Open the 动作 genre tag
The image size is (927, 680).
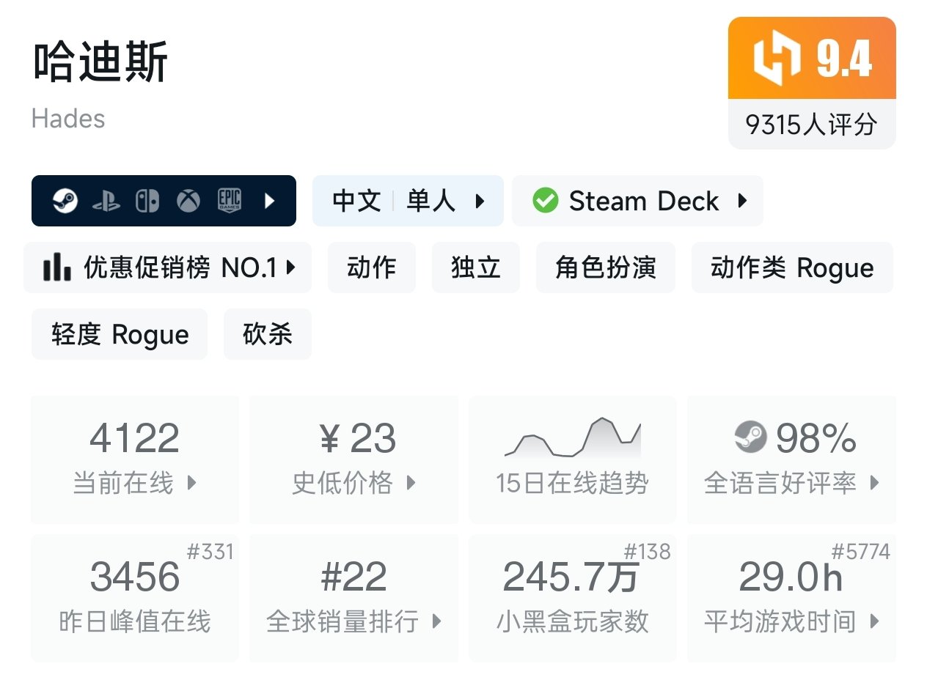[372, 268]
